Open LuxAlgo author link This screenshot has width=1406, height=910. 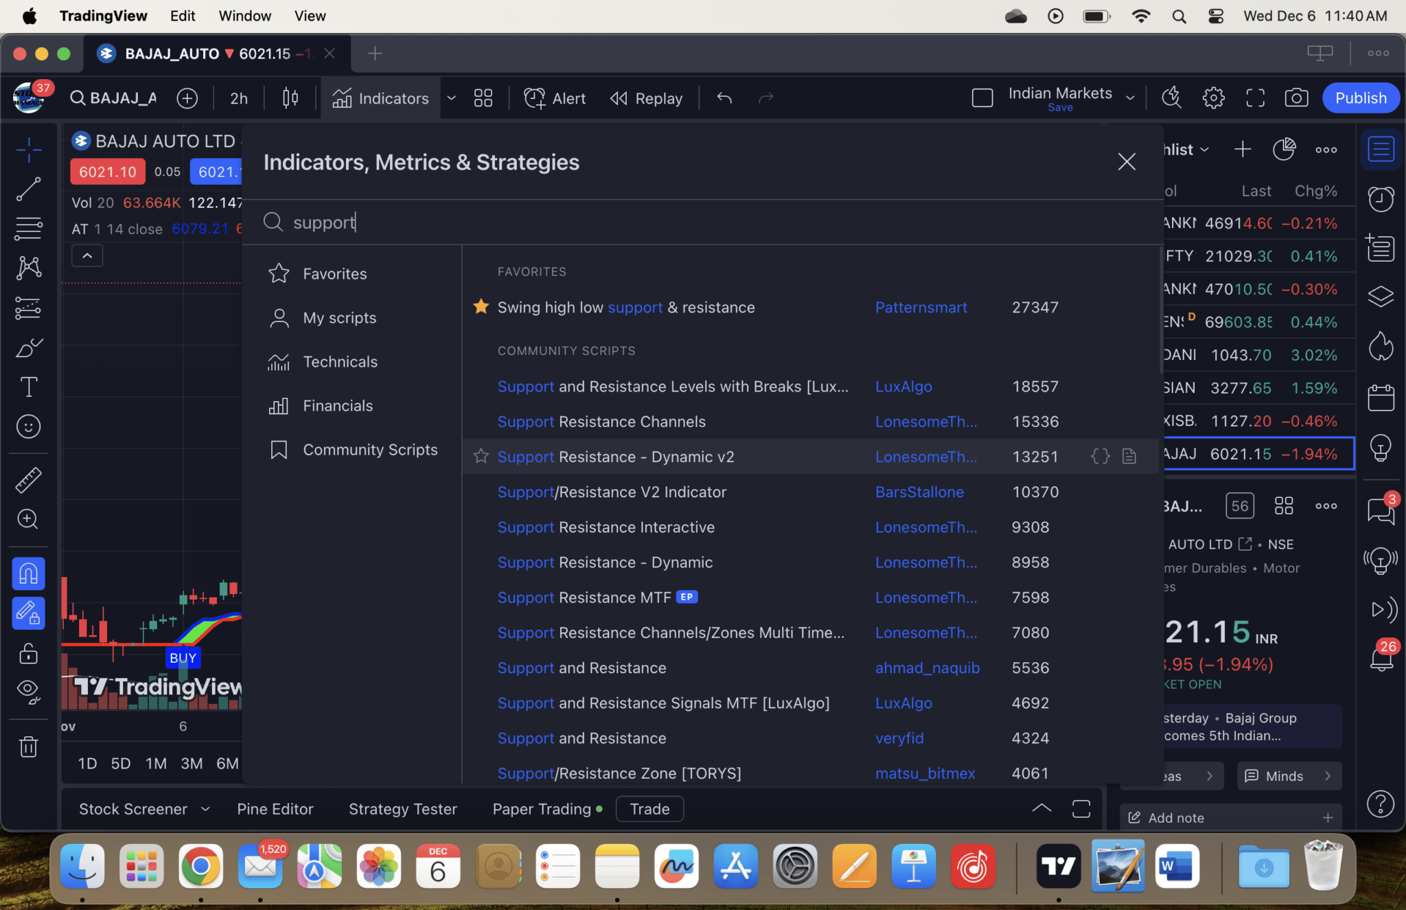(x=903, y=387)
